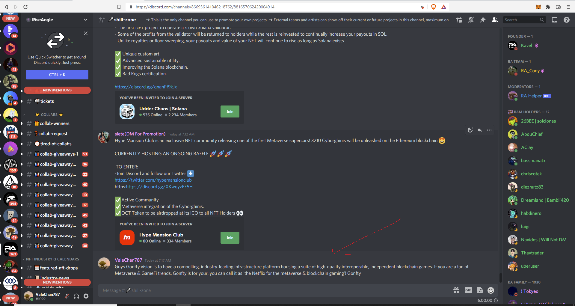The height and width of the screenshot is (306, 575).
Task: Click the Brave Rewards triangle icon
Action: 444,7
